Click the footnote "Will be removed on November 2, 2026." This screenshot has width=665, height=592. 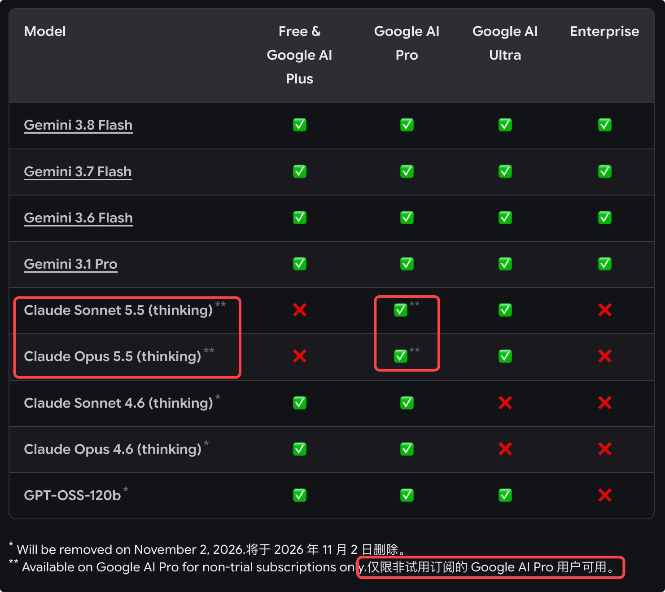pyautogui.click(x=131, y=549)
